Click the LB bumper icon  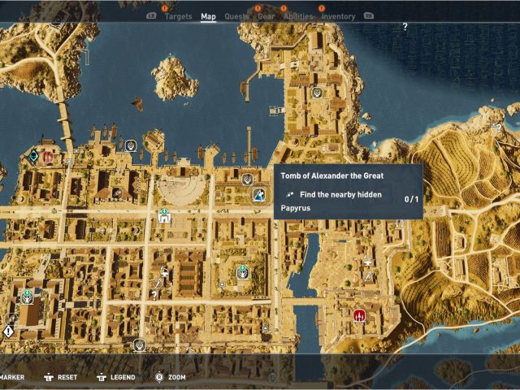151,16
